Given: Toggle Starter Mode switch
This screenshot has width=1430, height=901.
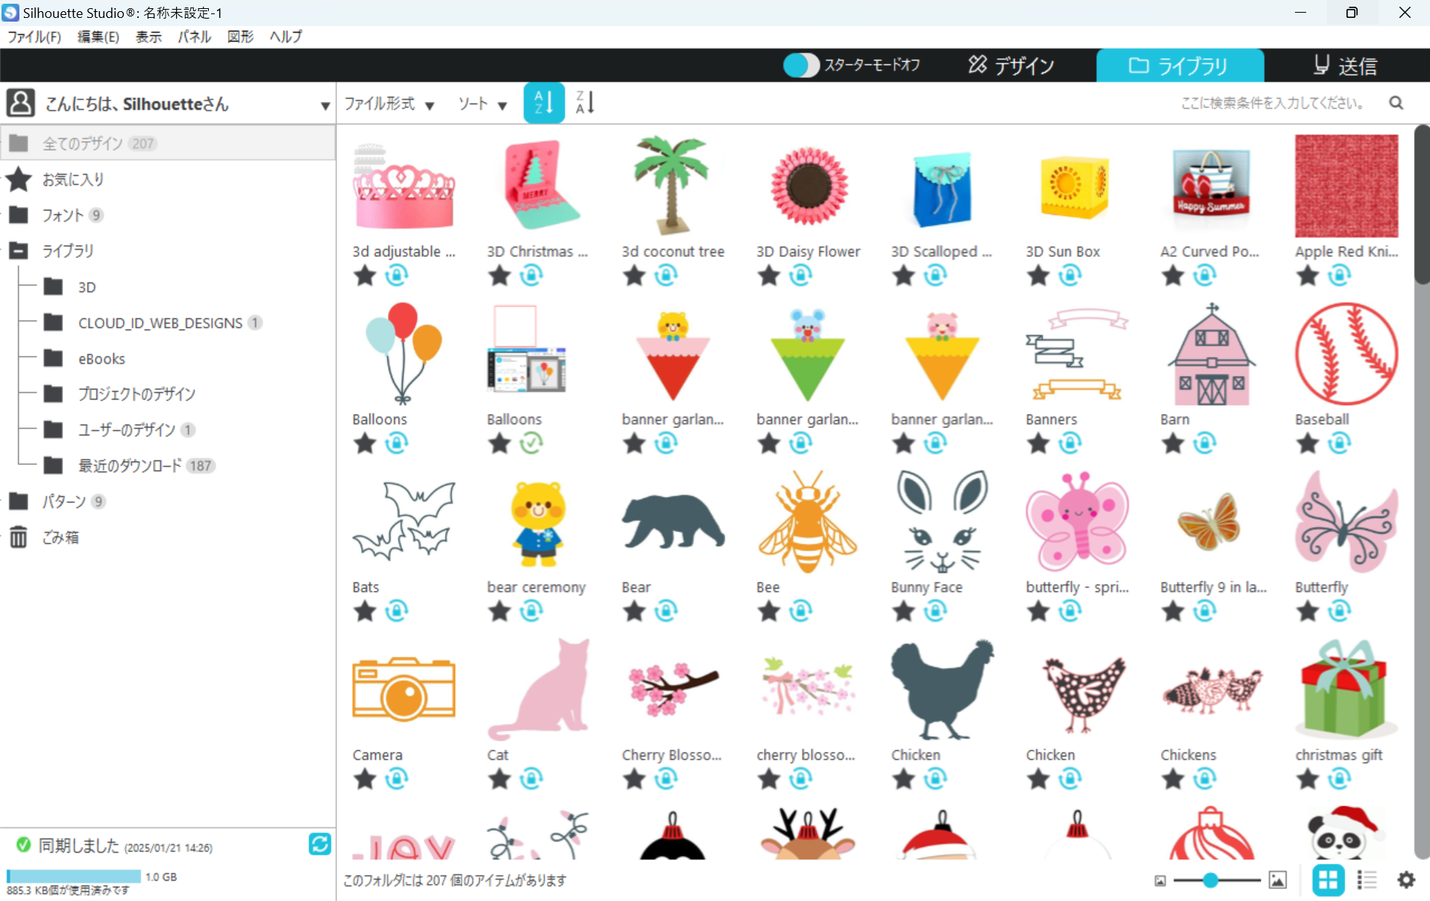Looking at the screenshot, I should coord(802,66).
